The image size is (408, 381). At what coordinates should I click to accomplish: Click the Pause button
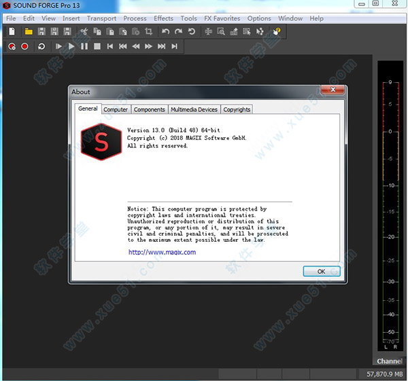pos(84,46)
